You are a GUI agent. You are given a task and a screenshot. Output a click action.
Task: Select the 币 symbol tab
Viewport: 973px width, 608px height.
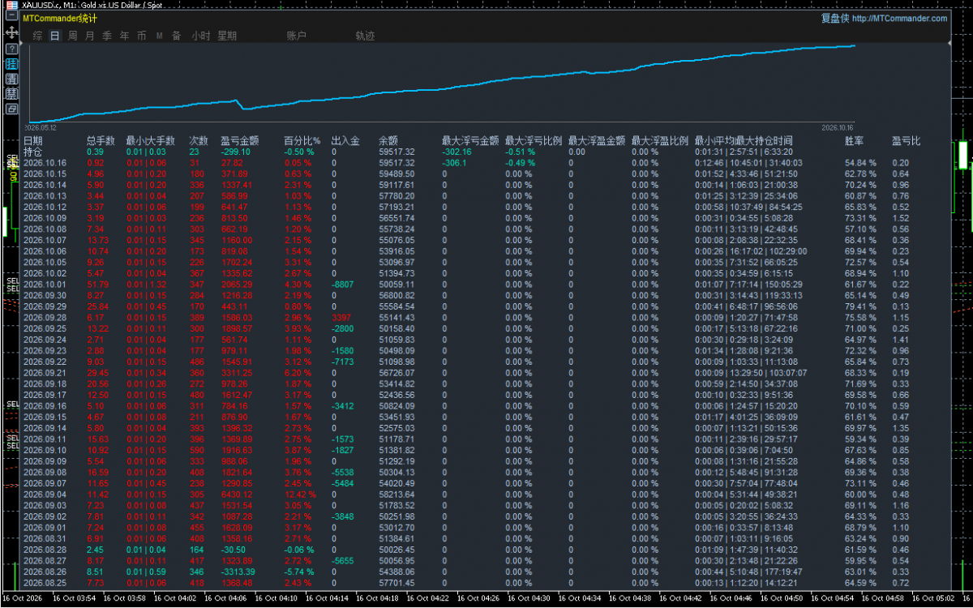(x=142, y=36)
